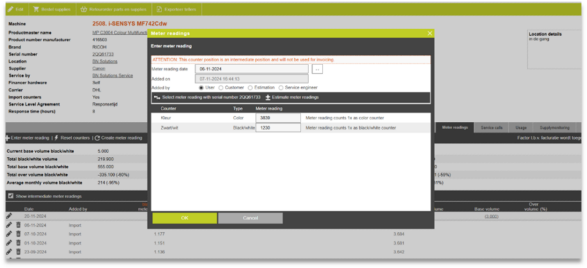
Task: Edit the 20-11-2024 reading via pencil icon
Action: tap(10, 216)
